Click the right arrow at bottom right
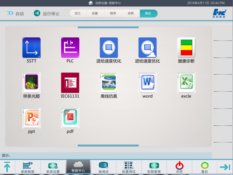 point(225,167)
